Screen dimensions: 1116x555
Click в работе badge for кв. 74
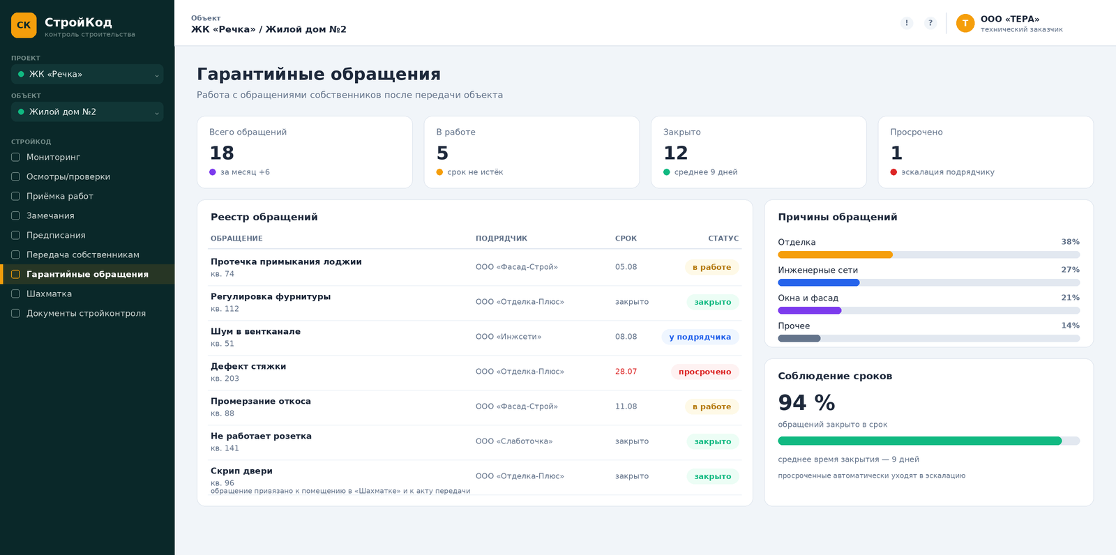711,267
